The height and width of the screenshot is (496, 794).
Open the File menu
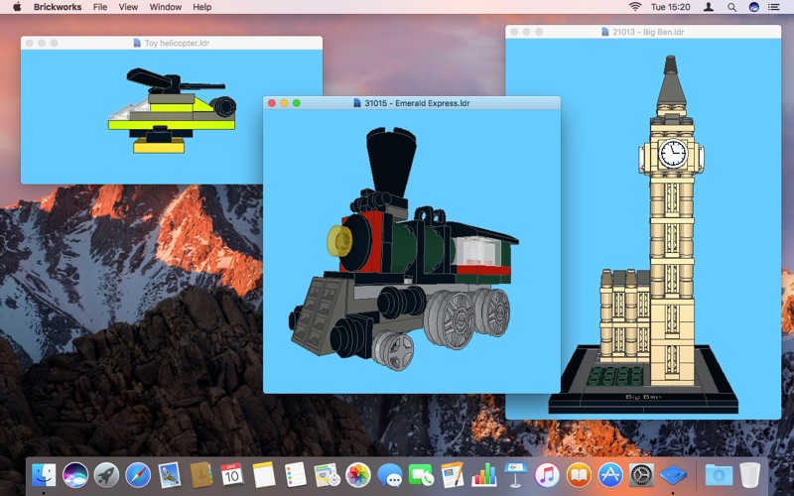[x=100, y=7]
